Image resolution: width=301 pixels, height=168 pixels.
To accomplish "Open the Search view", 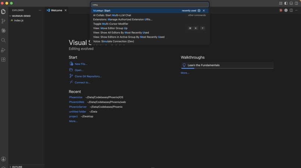I will click(3, 40).
